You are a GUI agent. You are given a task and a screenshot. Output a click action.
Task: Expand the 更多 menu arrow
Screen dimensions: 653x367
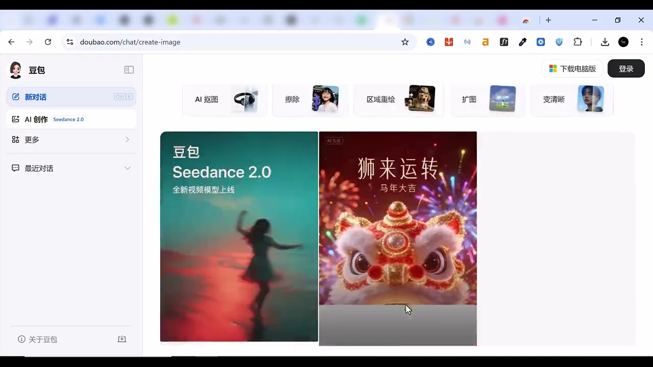click(x=127, y=140)
